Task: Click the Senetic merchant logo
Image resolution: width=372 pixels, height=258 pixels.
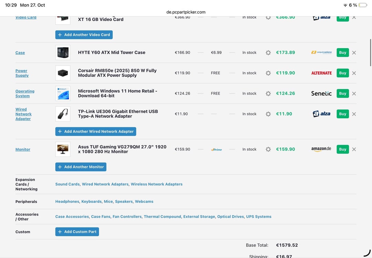Action: 321,94
